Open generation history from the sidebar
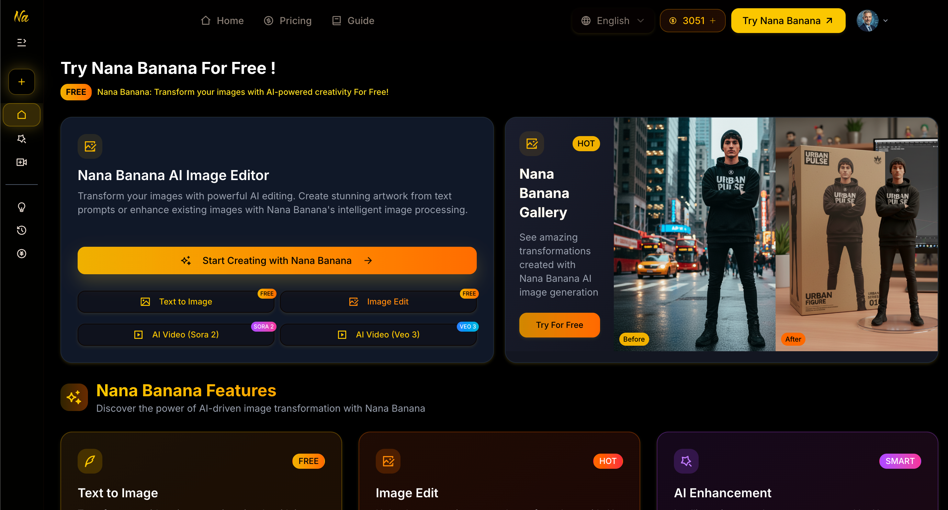948x510 pixels. point(21,230)
